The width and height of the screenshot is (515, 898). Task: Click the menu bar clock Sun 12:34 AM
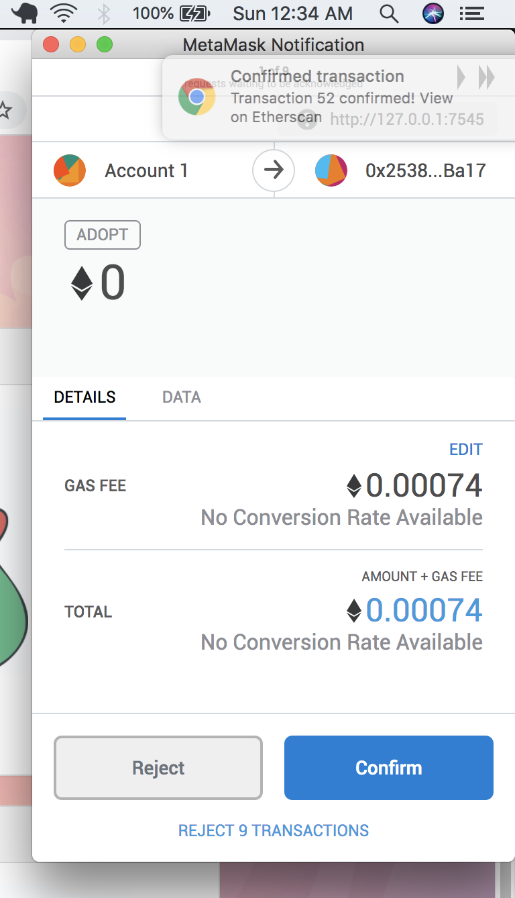tap(292, 13)
